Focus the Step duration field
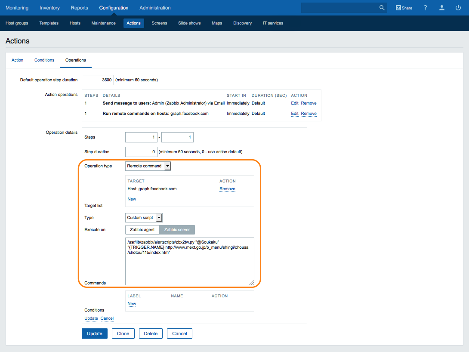The height and width of the screenshot is (352, 469). 141,152
